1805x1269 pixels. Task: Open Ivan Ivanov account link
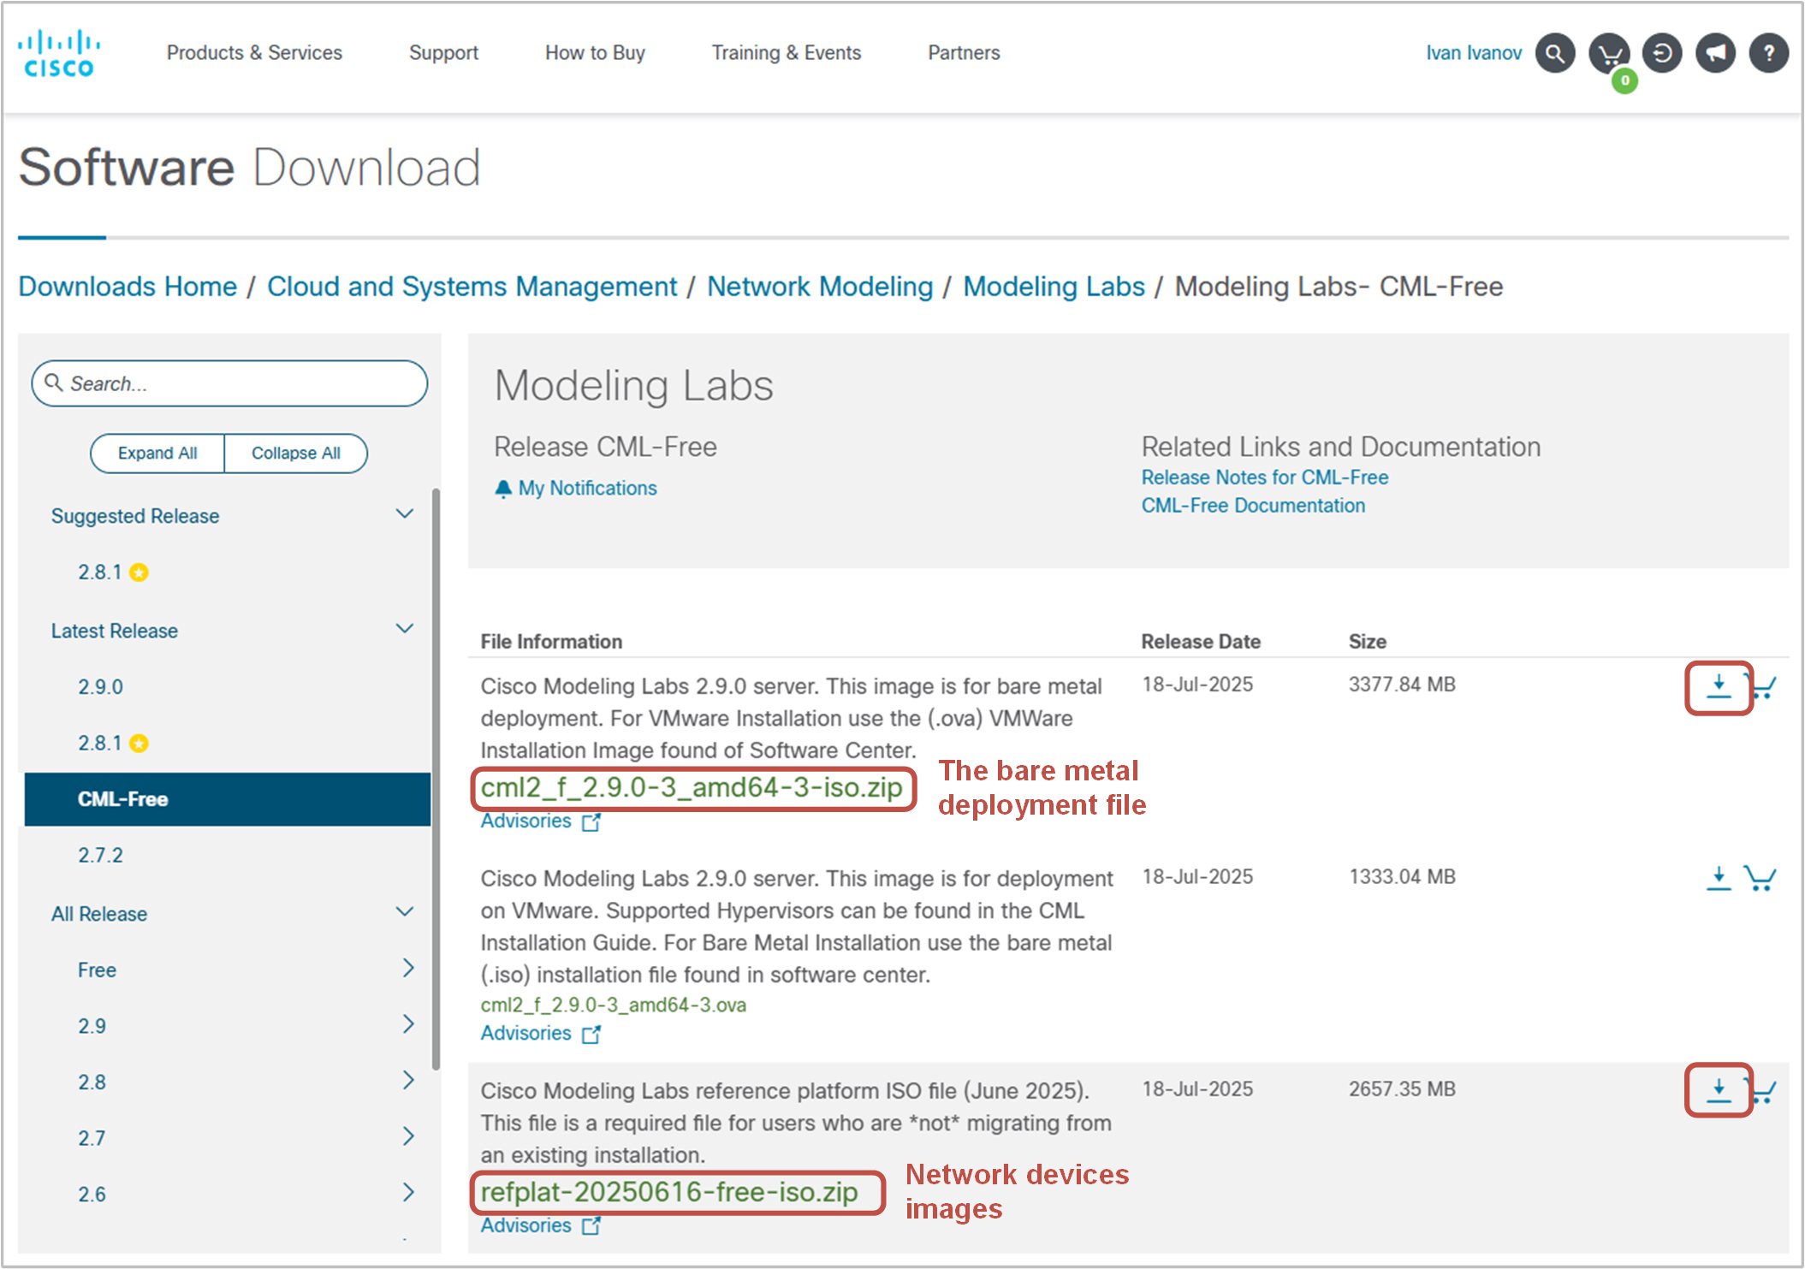point(1474,53)
